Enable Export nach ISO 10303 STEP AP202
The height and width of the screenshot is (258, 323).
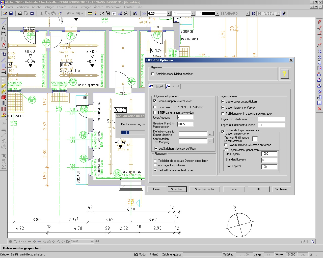(x=155, y=107)
